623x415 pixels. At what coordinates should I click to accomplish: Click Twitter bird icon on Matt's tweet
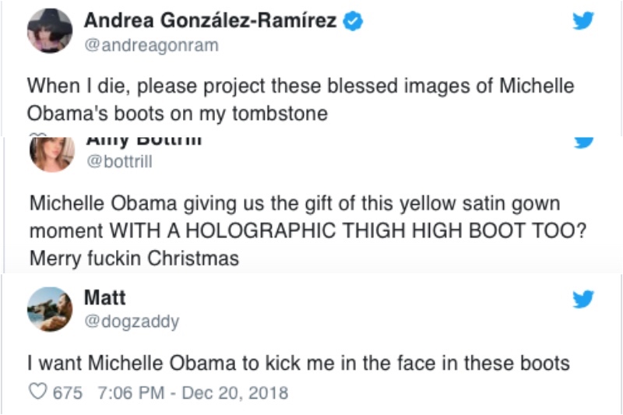tap(583, 299)
